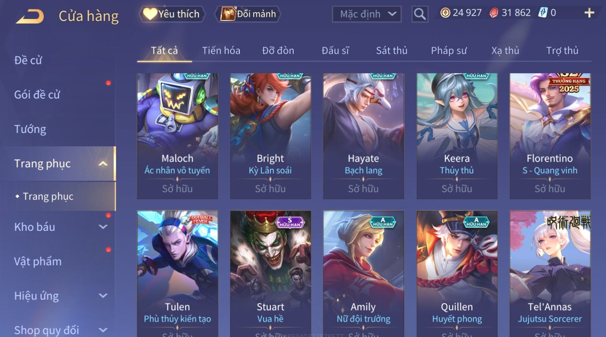Collapse the Trang phục sidebar section

click(103, 164)
